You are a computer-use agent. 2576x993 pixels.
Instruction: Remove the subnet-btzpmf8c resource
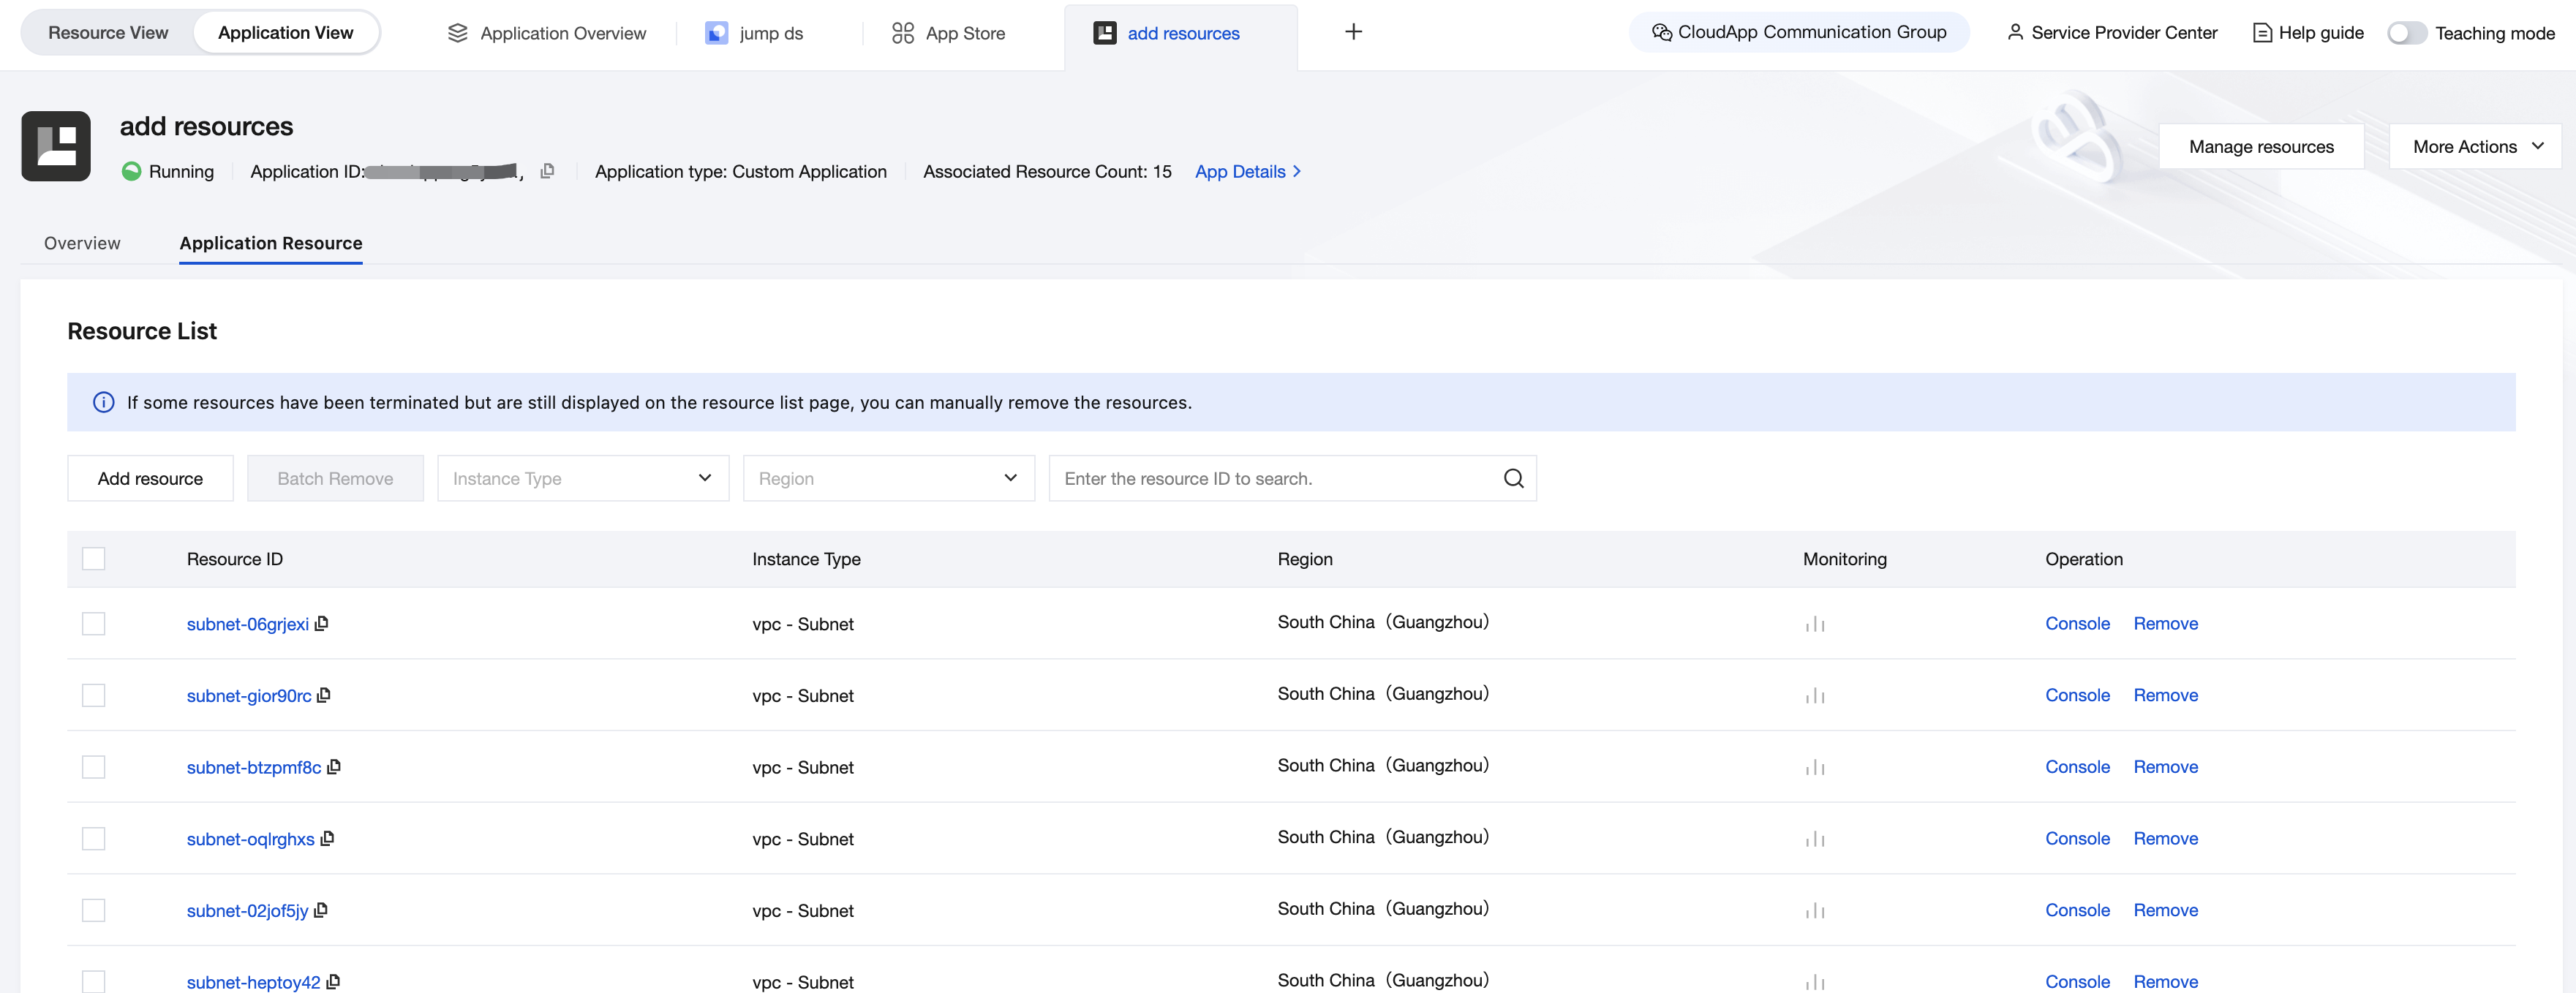(2165, 767)
